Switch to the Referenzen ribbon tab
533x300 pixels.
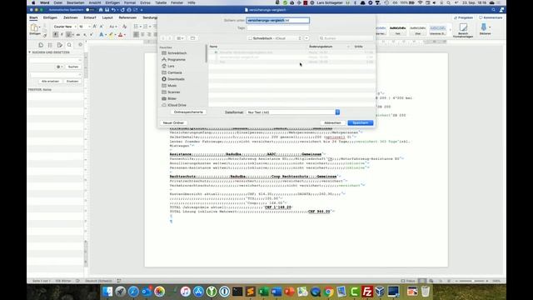click(x=127, y=17)
